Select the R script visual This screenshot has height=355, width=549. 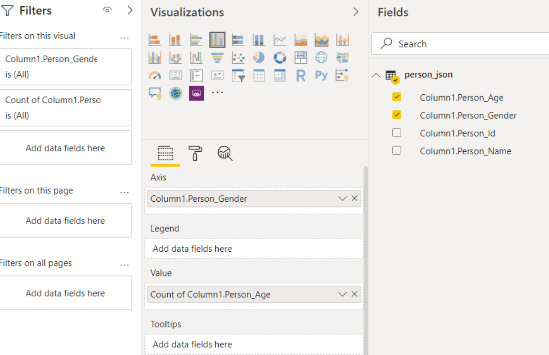[x=300, y=75]
